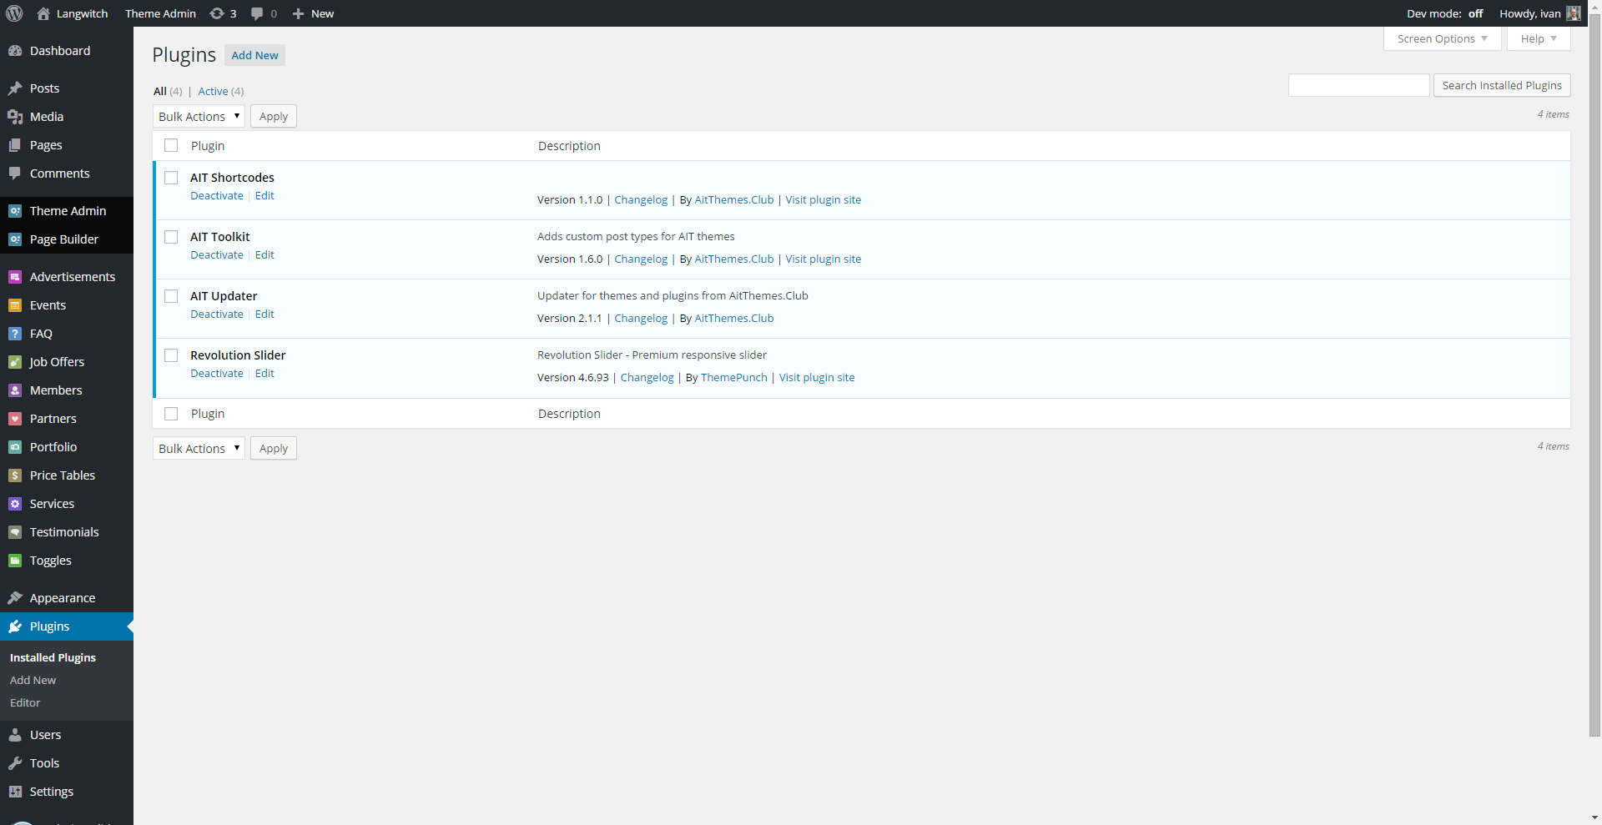Expand the Screen Options panel
This screenshot has height=825, width=1602.
coord(1442,38)
